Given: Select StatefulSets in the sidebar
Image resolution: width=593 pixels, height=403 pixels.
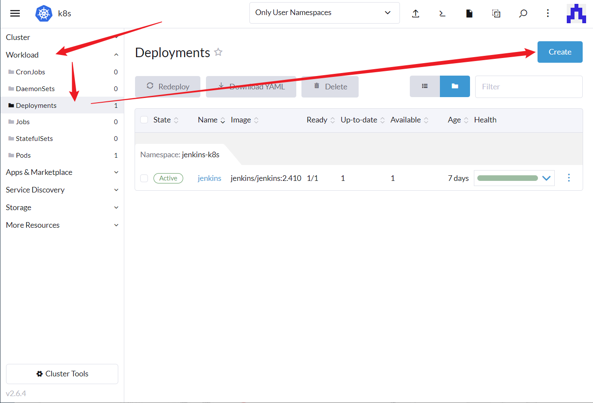Looking at the screenshot, I should 34,139.
